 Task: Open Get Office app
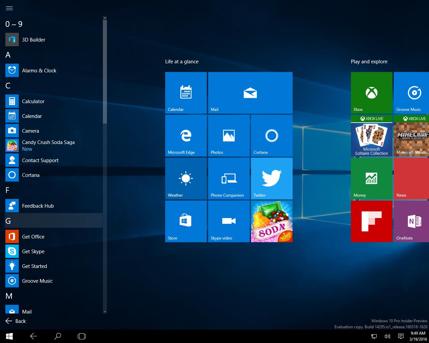(x=54, y=236)
